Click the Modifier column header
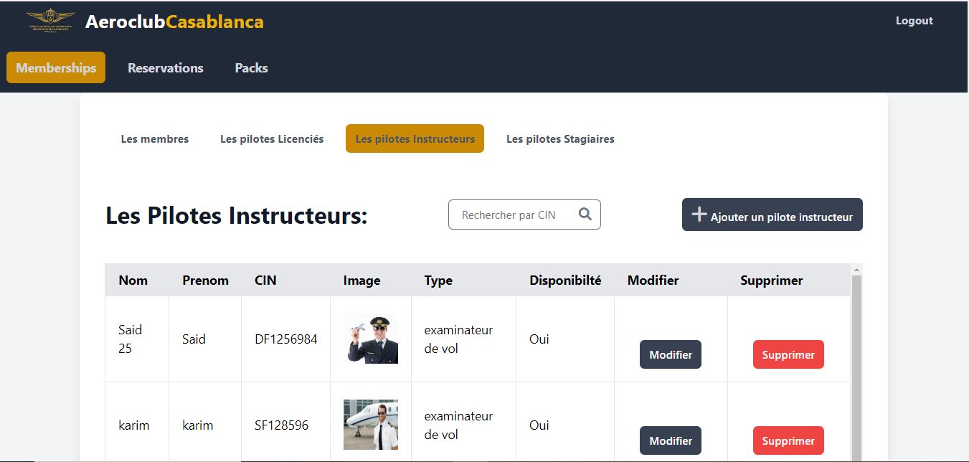The width and height of the screenshot is (969, 462). click(653, 280)
